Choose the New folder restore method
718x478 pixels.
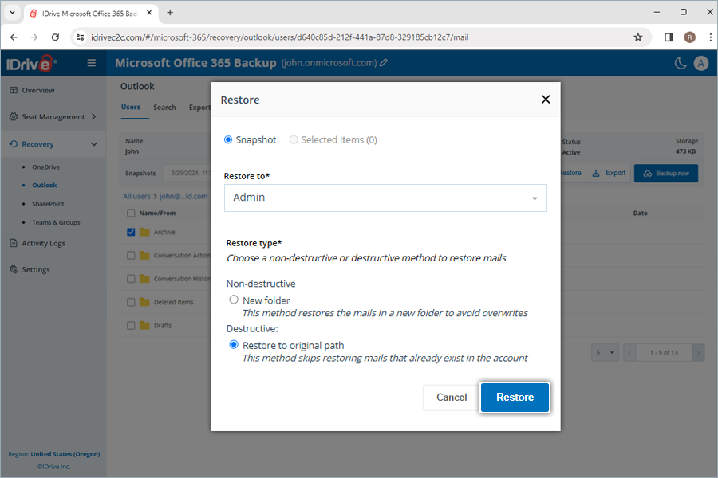232,299
